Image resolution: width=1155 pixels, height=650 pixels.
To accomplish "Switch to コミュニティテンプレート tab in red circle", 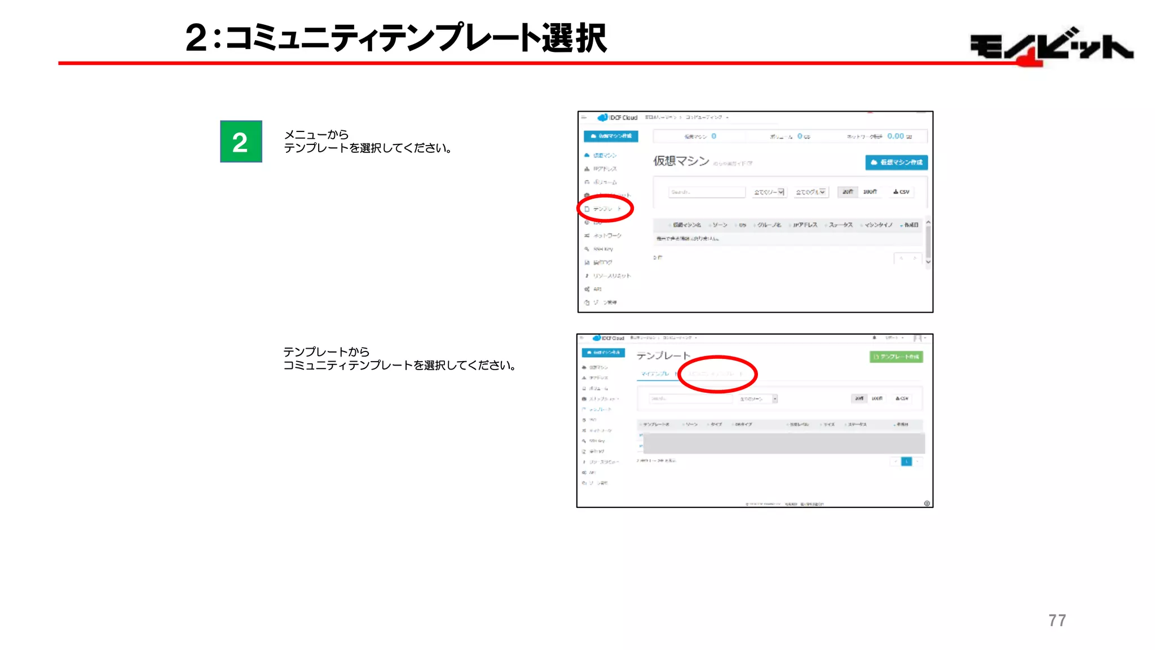I will pyautogui.click(x=715, y=374).
